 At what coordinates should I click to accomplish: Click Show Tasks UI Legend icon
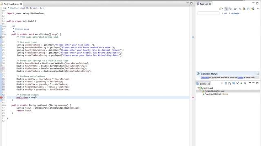coord(253,9)
